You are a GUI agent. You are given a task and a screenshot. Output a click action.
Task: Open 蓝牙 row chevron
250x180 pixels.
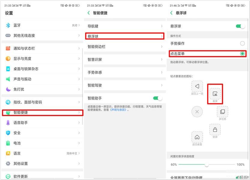click(x=79, y=25)
